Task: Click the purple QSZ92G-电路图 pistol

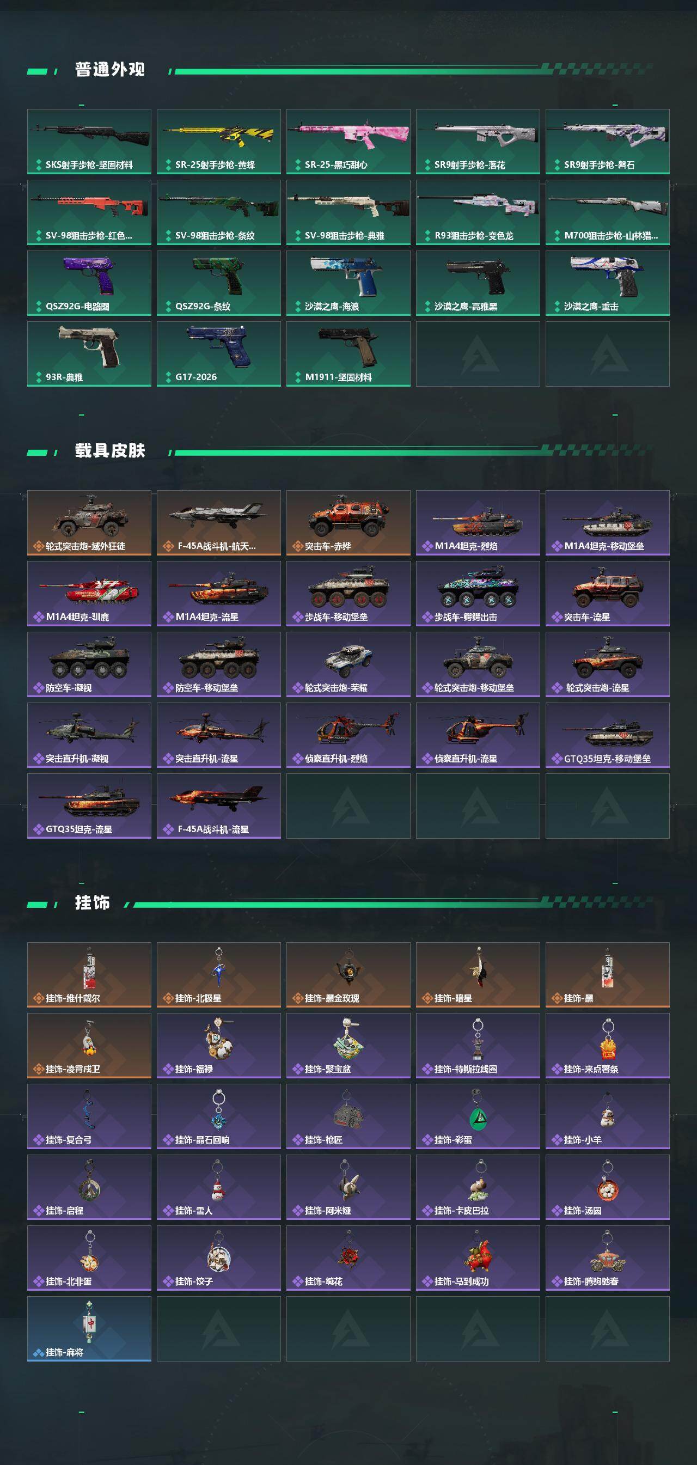Action: [x=89, y=283]
